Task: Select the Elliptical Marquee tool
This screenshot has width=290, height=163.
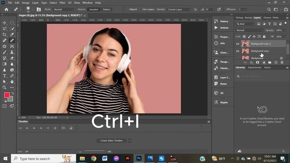Action: pos(12,23)
